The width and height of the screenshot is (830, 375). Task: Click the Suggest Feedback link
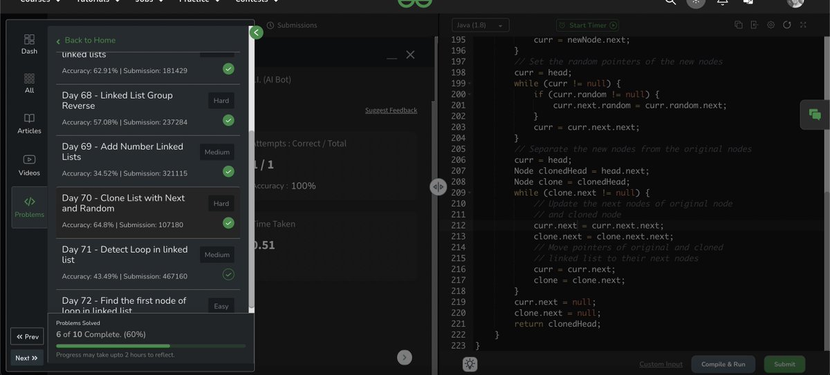391,110
